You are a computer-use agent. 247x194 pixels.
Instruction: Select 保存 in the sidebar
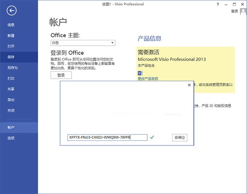pos(19,57)
